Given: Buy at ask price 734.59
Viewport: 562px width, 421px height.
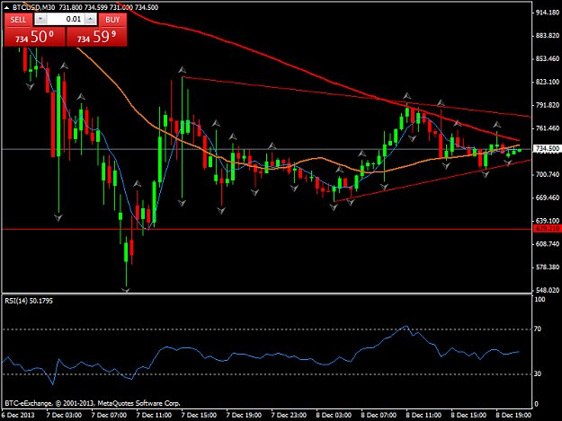Looking at the screenshot, I should 97,37.
